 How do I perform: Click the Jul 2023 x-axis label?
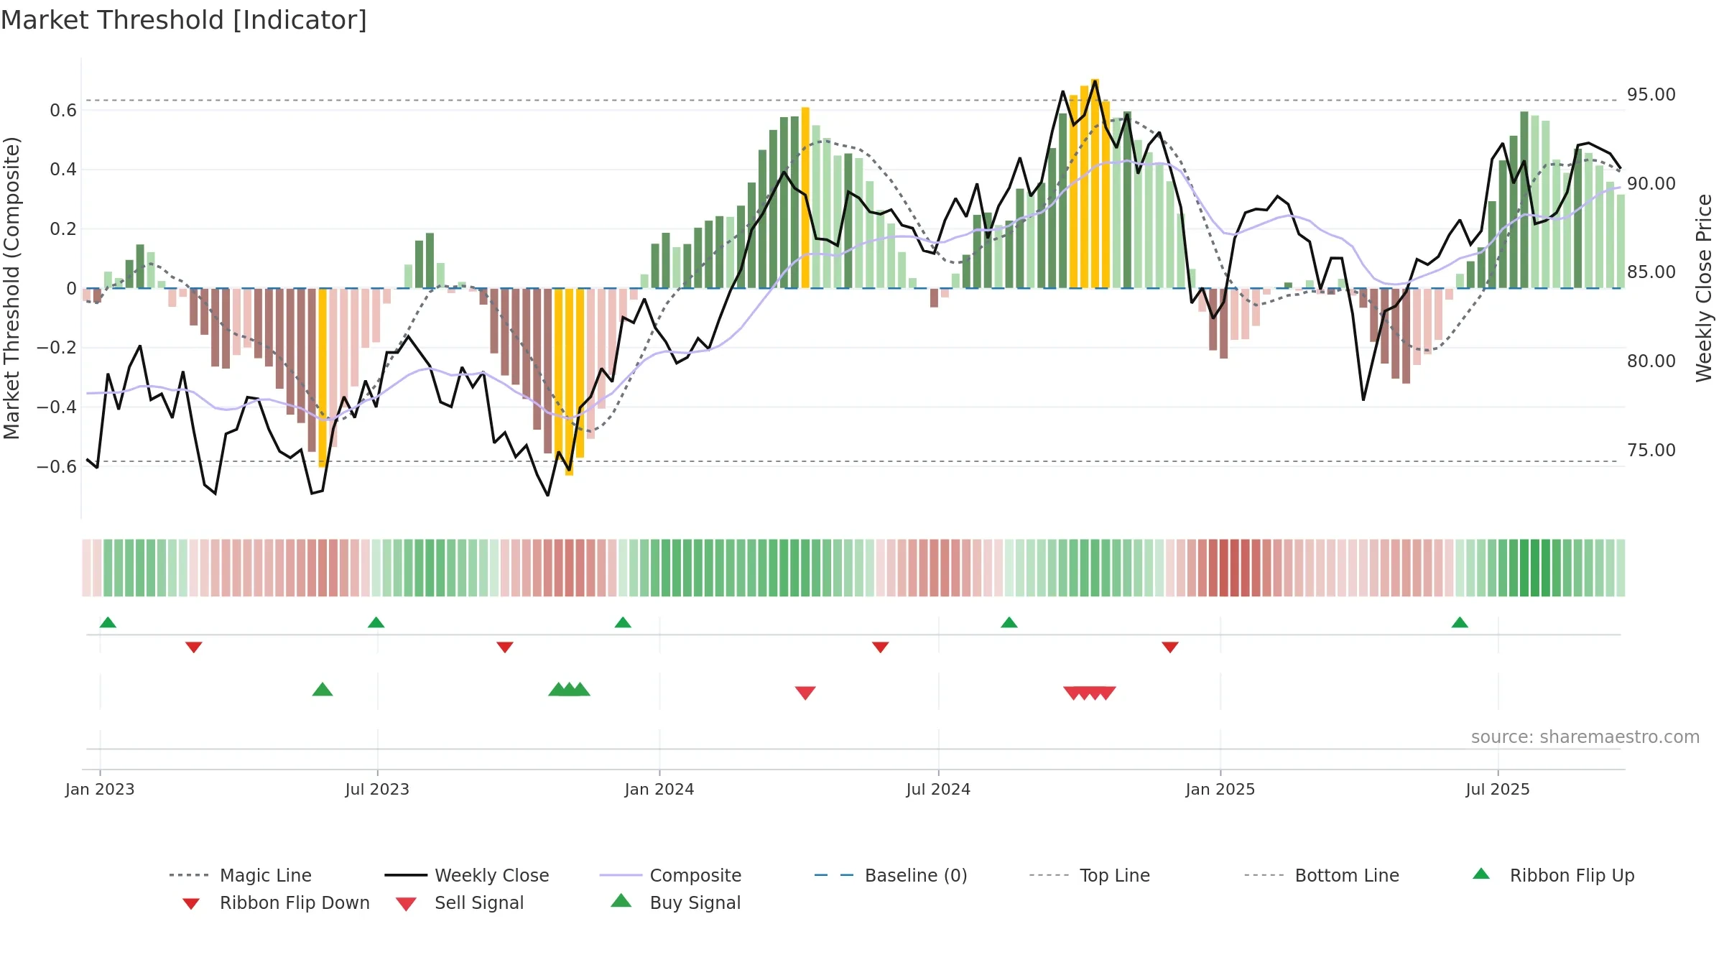click(x=377, y=790)
